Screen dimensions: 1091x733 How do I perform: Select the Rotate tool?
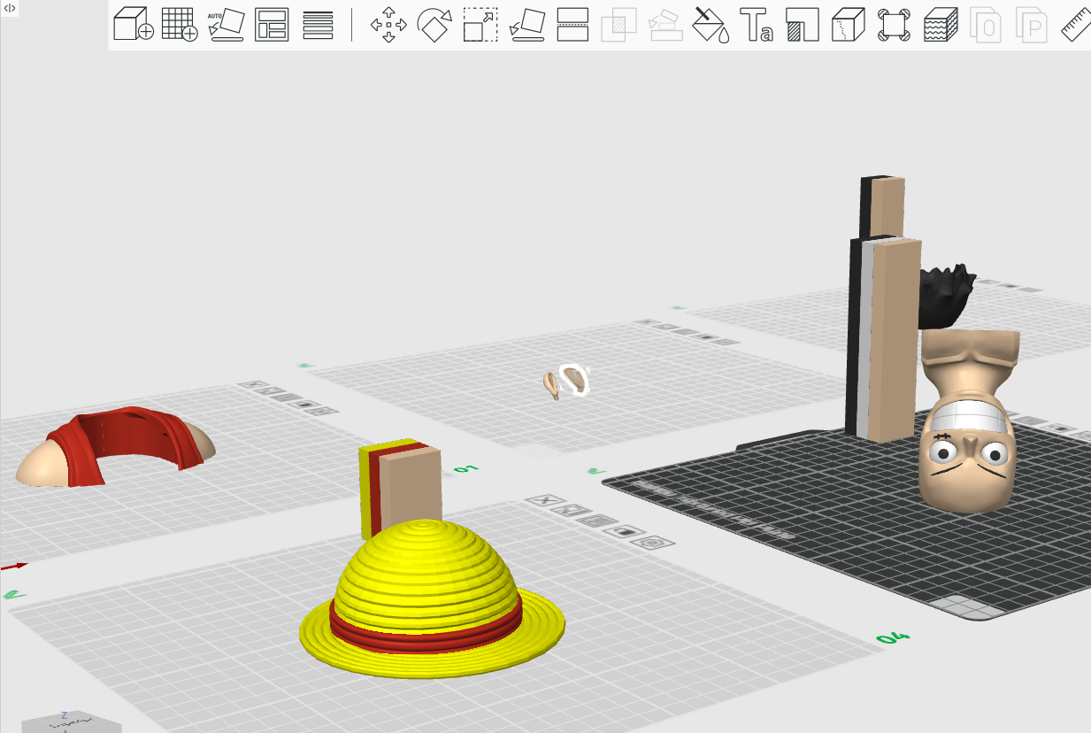pyautogui.click(x=434, y=25)
